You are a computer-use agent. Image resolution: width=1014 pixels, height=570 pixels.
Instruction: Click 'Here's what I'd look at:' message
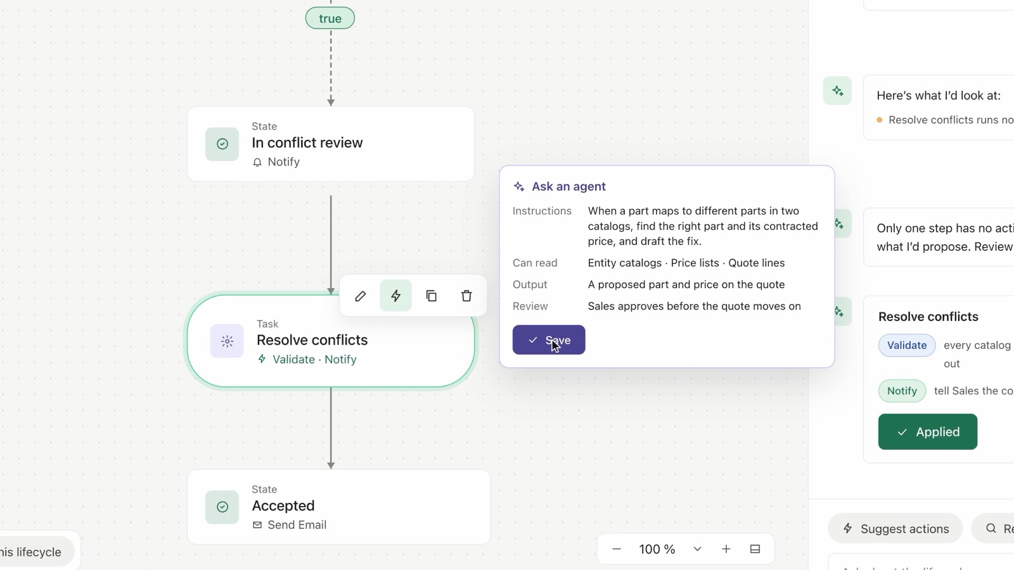click(939, 96)
